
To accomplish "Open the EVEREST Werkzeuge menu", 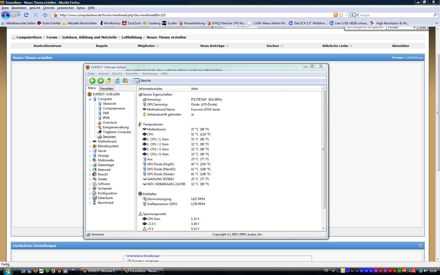I will coord(150,74).
